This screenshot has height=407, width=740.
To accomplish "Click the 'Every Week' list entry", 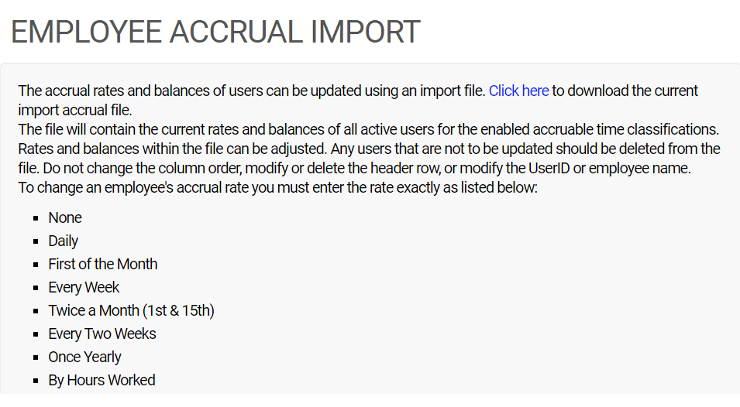I will click(84, 287).
